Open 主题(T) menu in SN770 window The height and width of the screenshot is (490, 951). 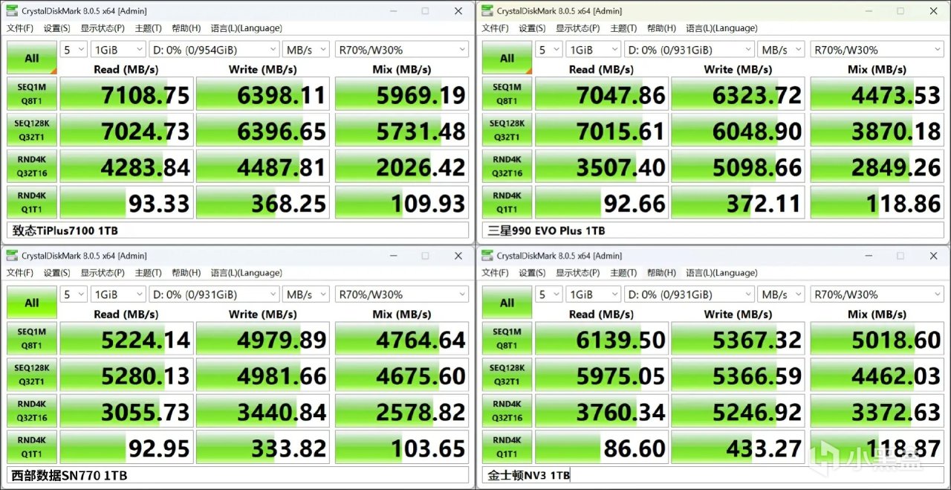coord(148,273)
